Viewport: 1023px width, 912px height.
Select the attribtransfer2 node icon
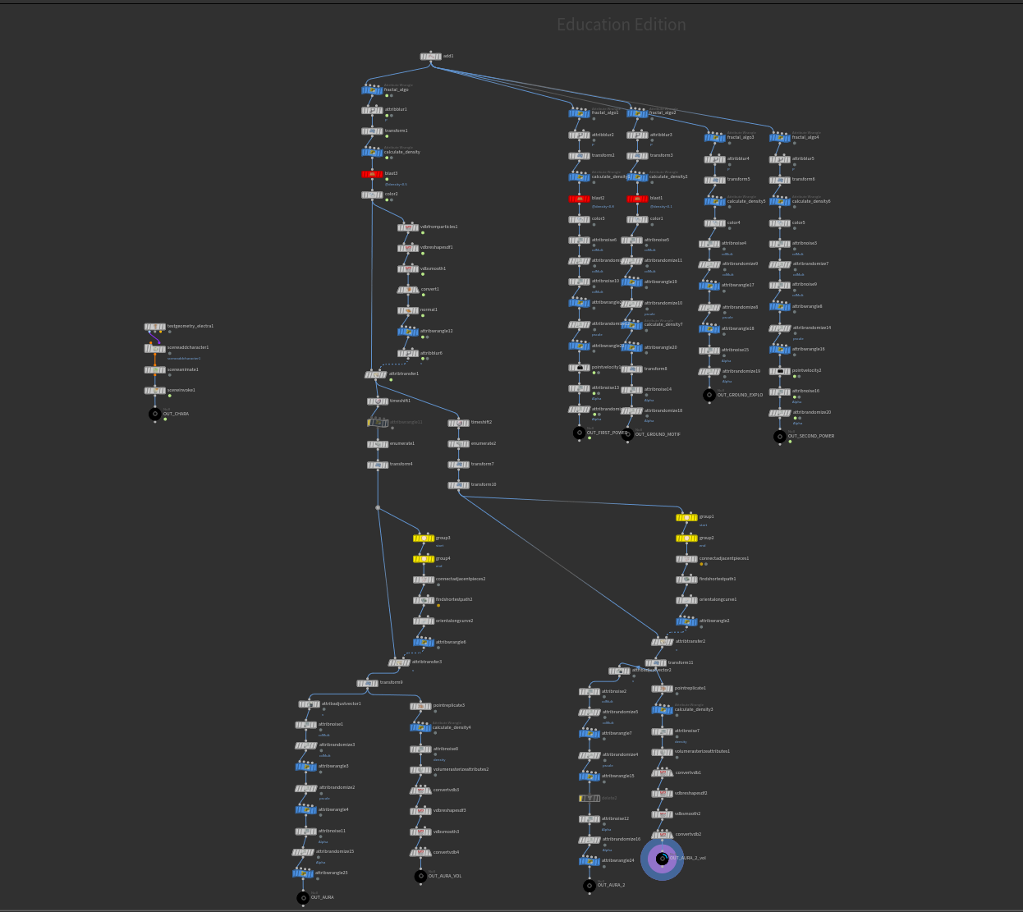663,642
